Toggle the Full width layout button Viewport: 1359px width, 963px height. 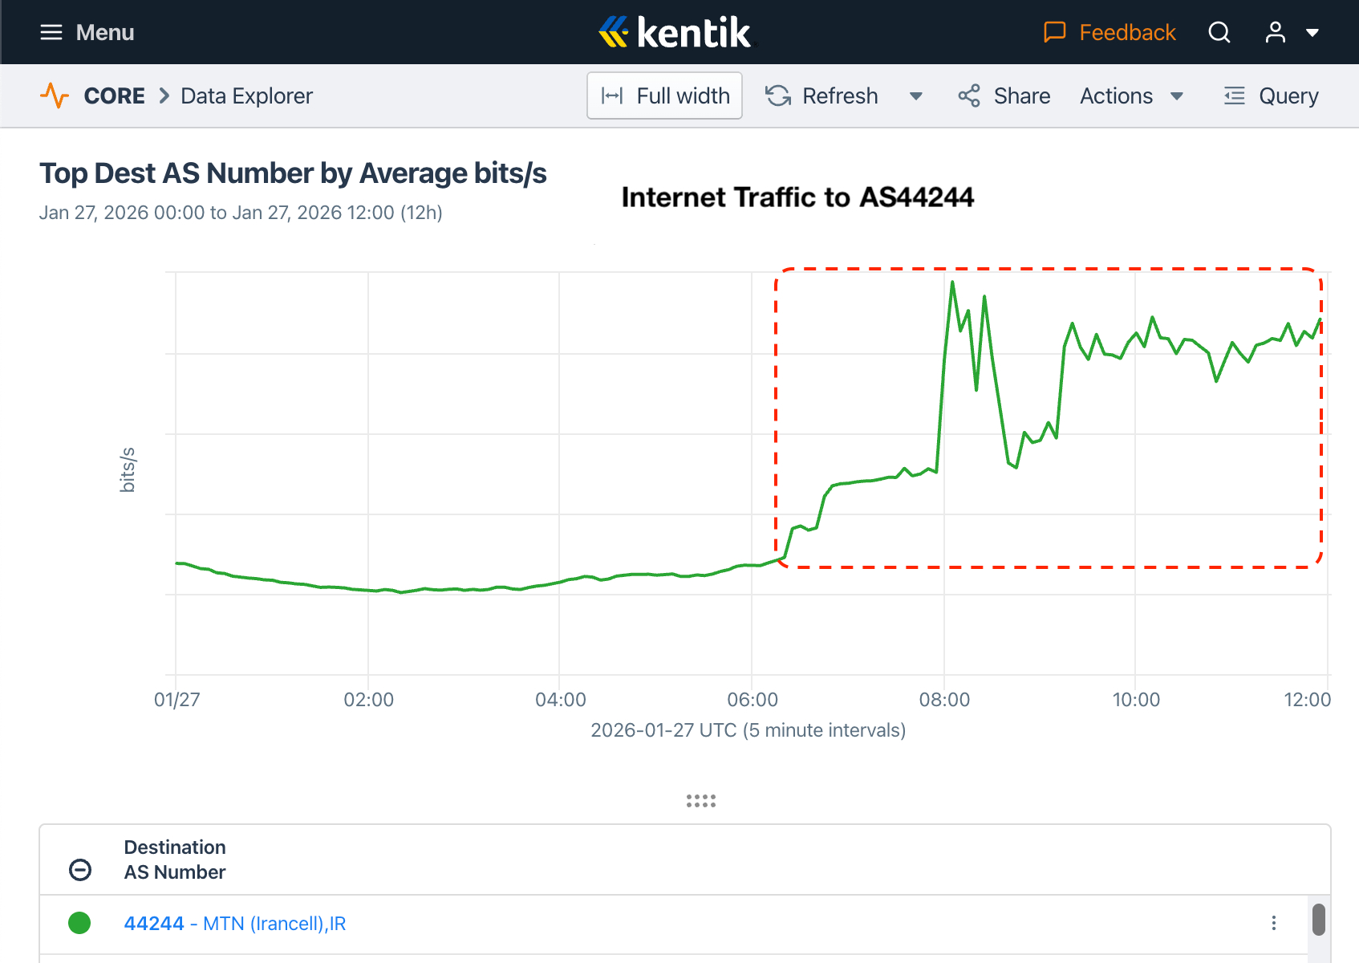point(664,95)
